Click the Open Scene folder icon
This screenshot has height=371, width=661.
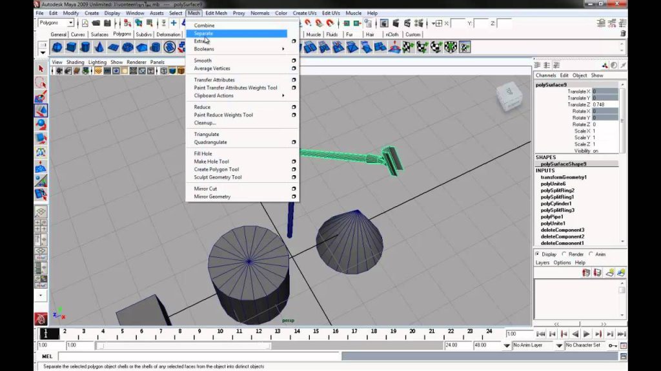(x=96, y=23)
